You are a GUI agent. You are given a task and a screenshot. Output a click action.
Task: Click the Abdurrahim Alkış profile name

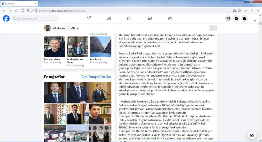tap(65, 28)
